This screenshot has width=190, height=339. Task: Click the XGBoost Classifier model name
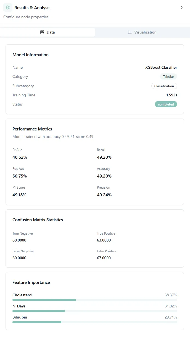click(161, 67)
